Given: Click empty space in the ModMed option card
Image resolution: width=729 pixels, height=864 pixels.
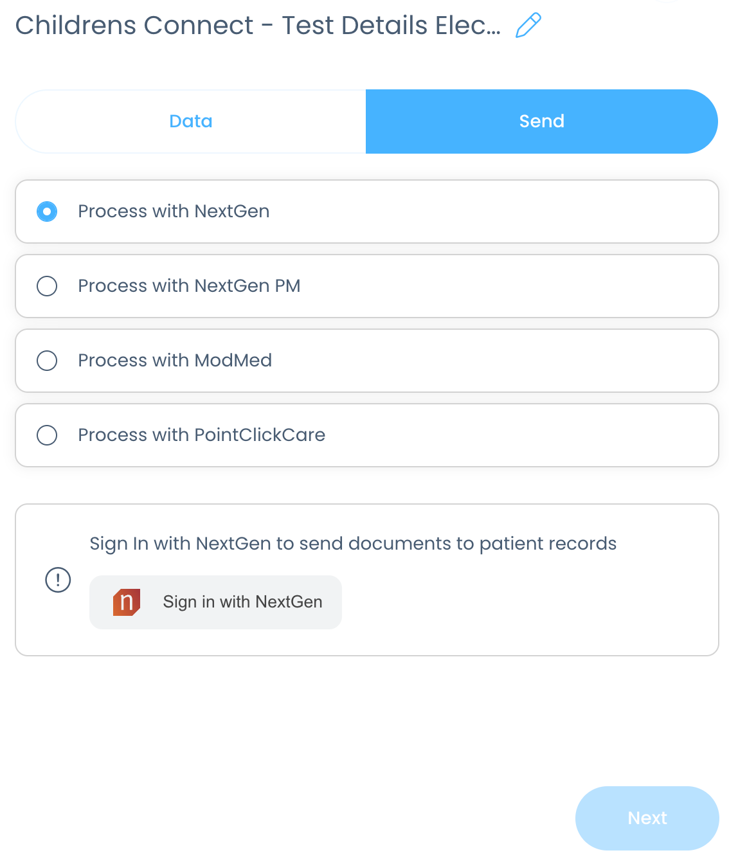Looking at the screenshot, I should 501,361.
